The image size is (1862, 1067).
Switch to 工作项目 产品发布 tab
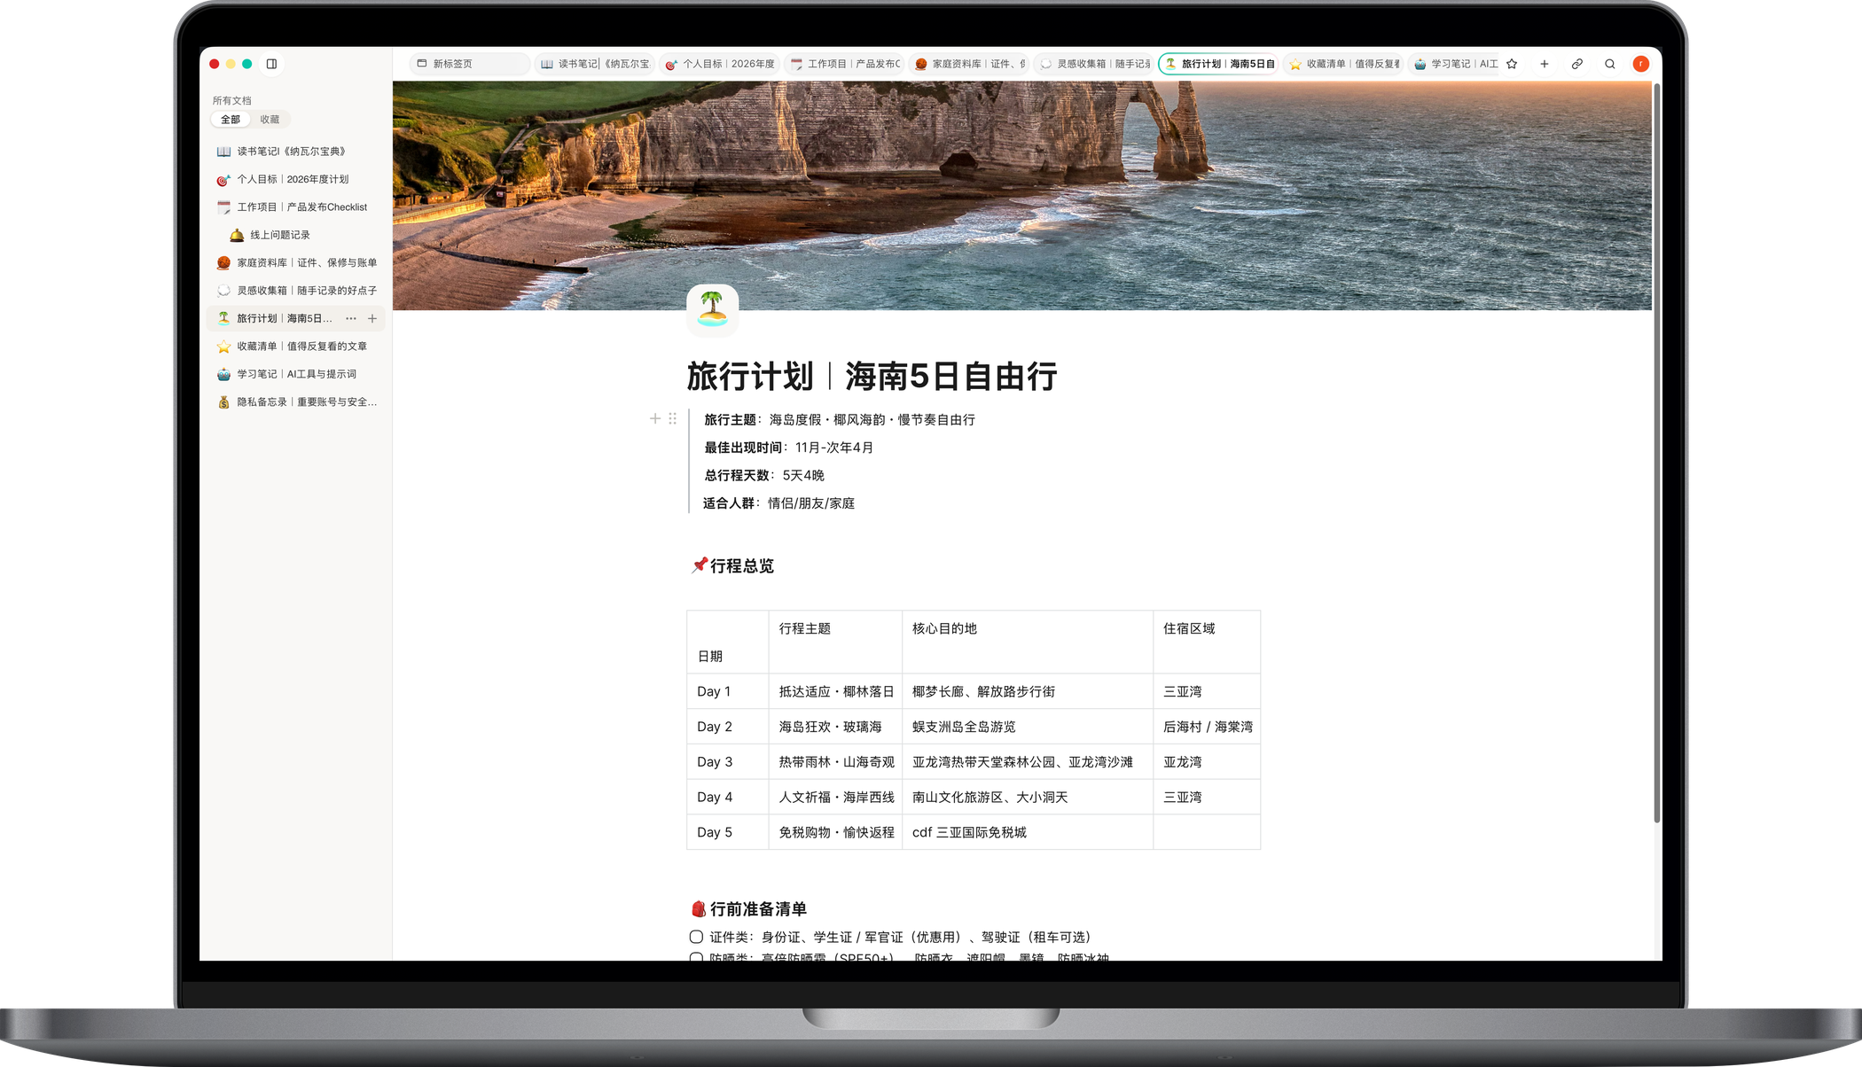pyautogui.click(x=845, y=64)
